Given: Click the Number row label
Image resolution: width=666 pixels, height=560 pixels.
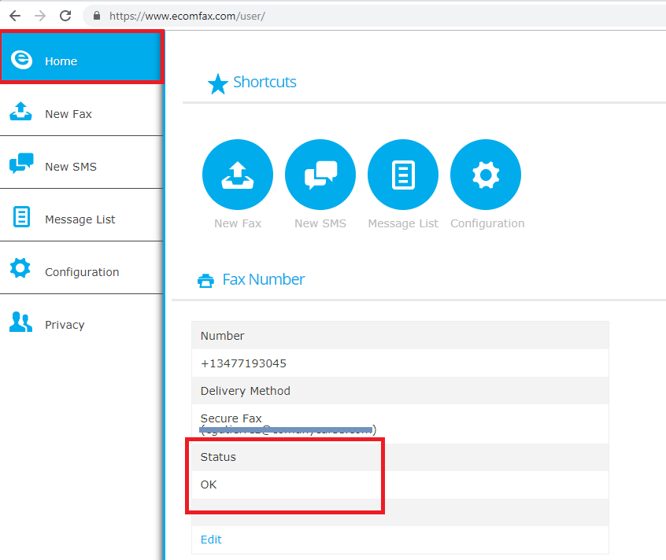Looking at the screenshot, I should [x=222, y=336].
